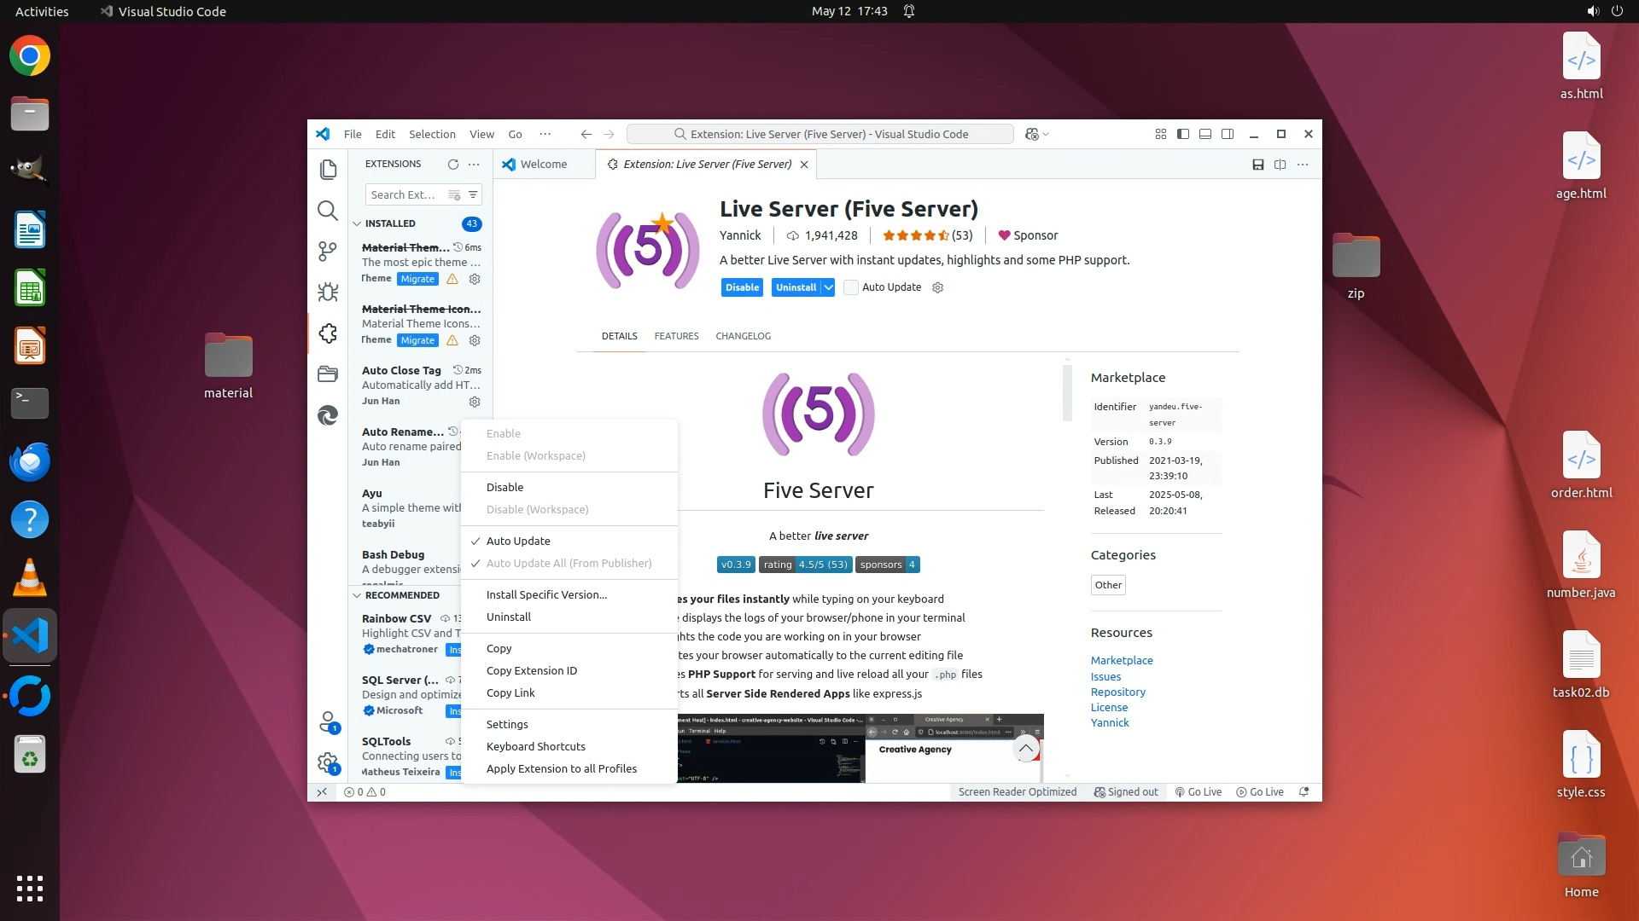The image size is (1639, 921).
Task: Click the Accounts icon in activity bar
Action: coord(328,721)
